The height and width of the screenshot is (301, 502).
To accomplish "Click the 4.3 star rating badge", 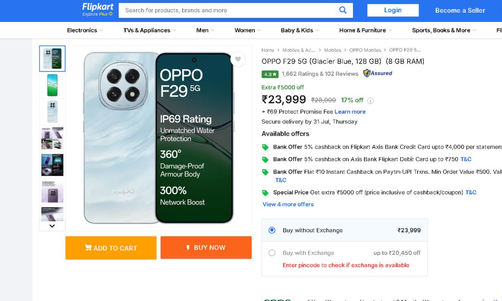I will tap(270, 74).
